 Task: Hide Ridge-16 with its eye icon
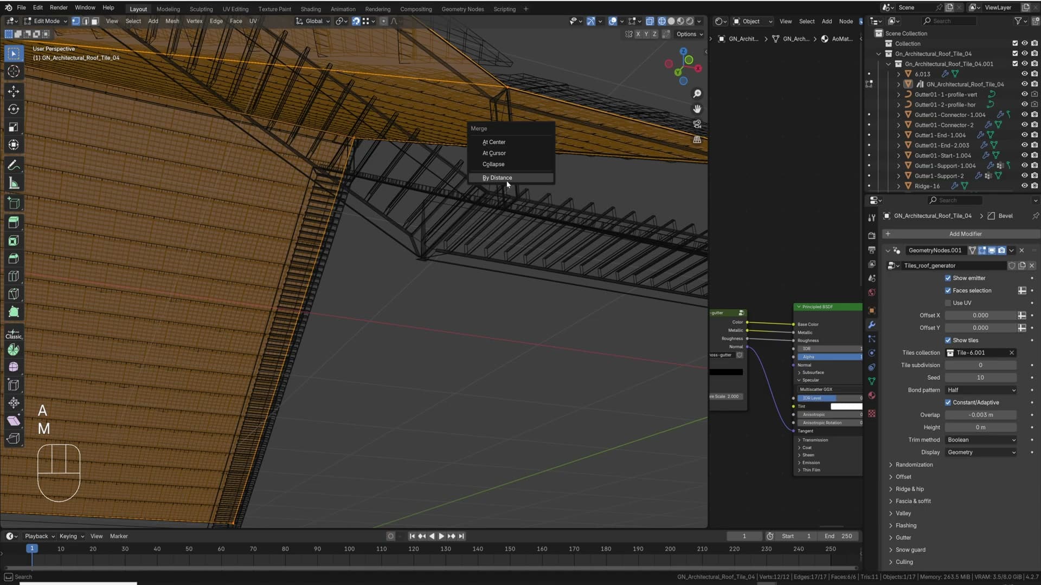[x=1024, y=186]
